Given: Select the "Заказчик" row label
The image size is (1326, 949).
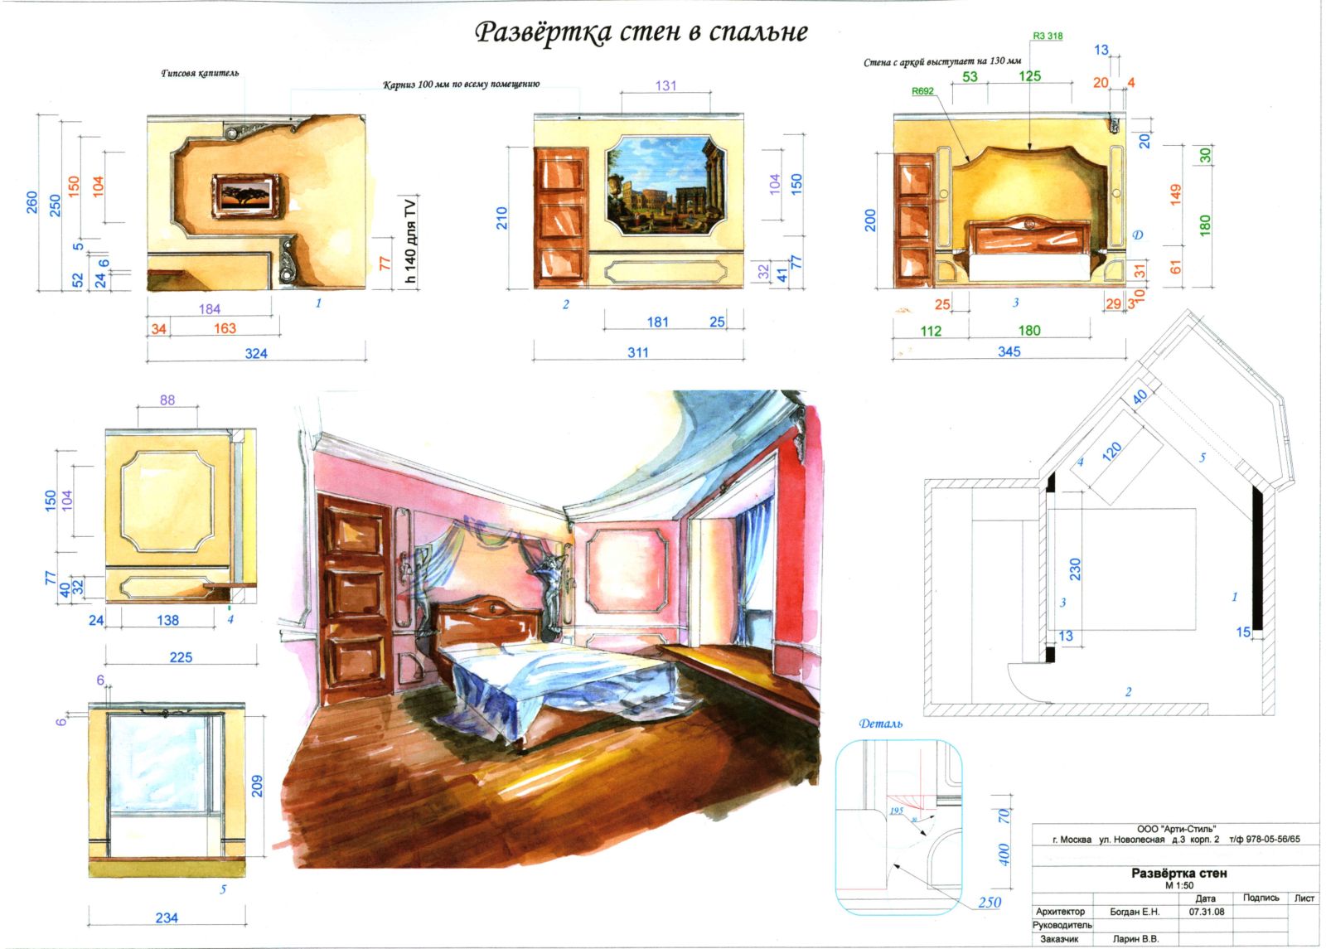Looking at the screenshot, I should pos(1059,939).
